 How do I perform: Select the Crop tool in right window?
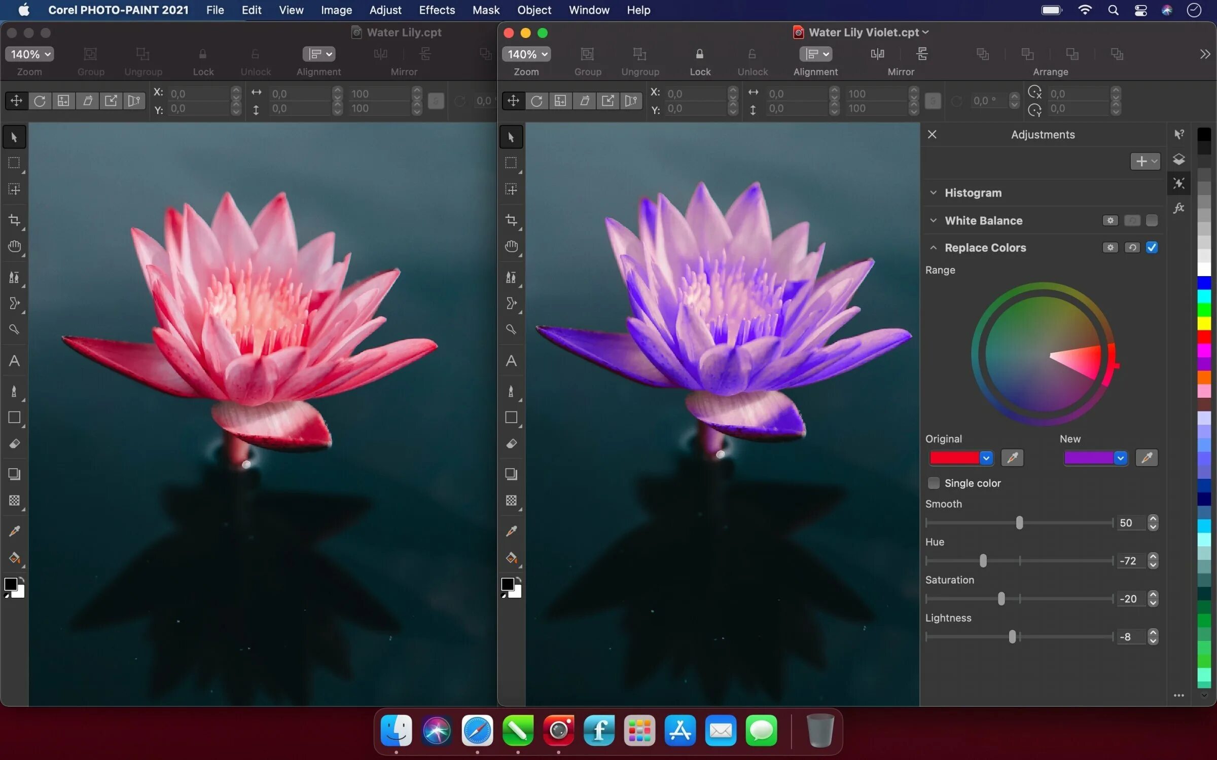[511, 220]
